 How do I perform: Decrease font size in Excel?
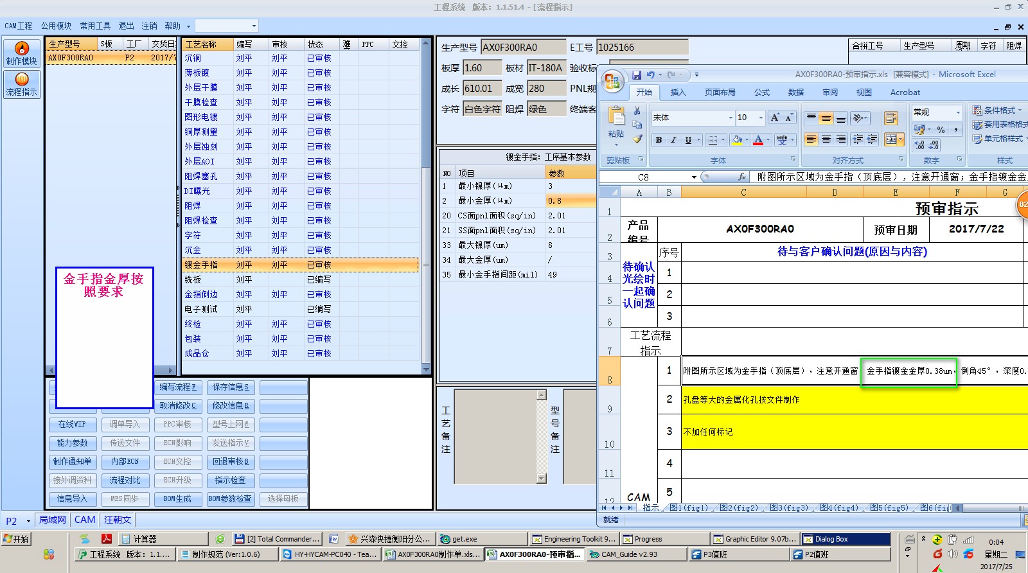pos(789,118)
